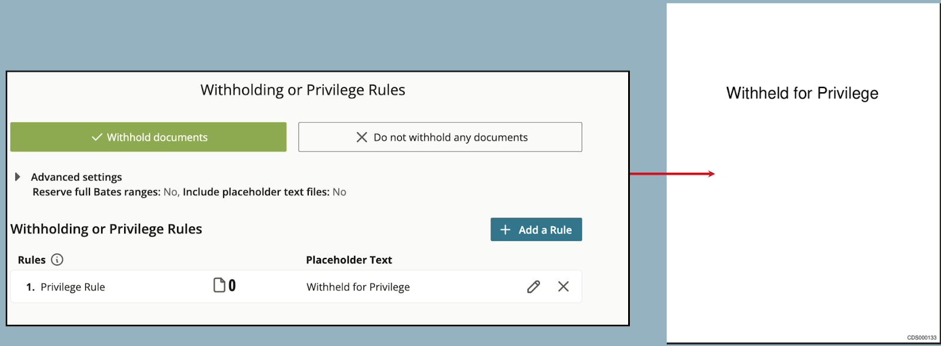Remove the Privilege Rule using the X icon
Screen dimensions: 941x346
point(563,287)
